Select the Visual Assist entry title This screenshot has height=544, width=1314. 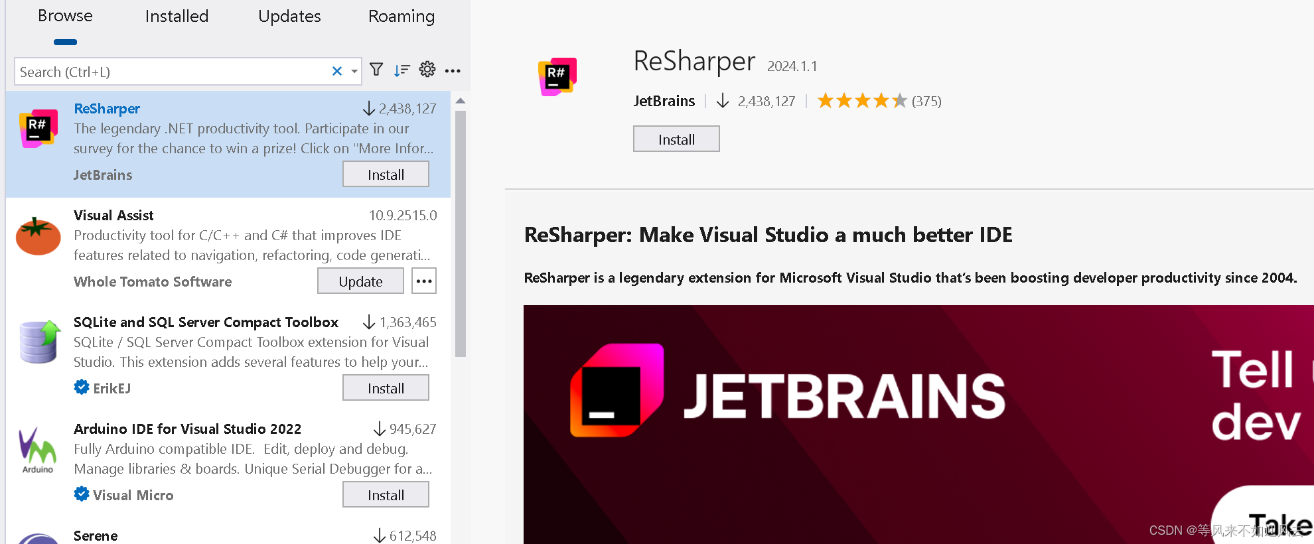(x=113, y=215)
